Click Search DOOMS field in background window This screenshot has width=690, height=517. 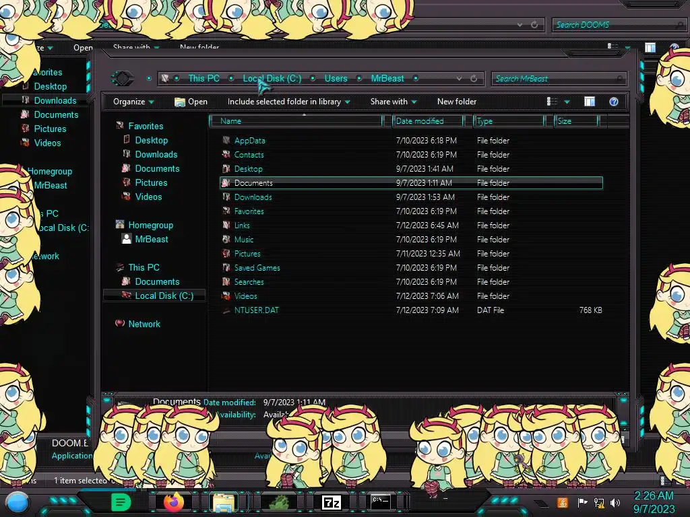(619, 25)
